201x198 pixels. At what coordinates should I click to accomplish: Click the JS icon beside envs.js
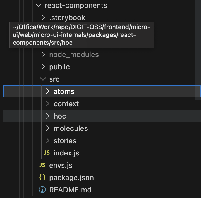coord(42,165)
